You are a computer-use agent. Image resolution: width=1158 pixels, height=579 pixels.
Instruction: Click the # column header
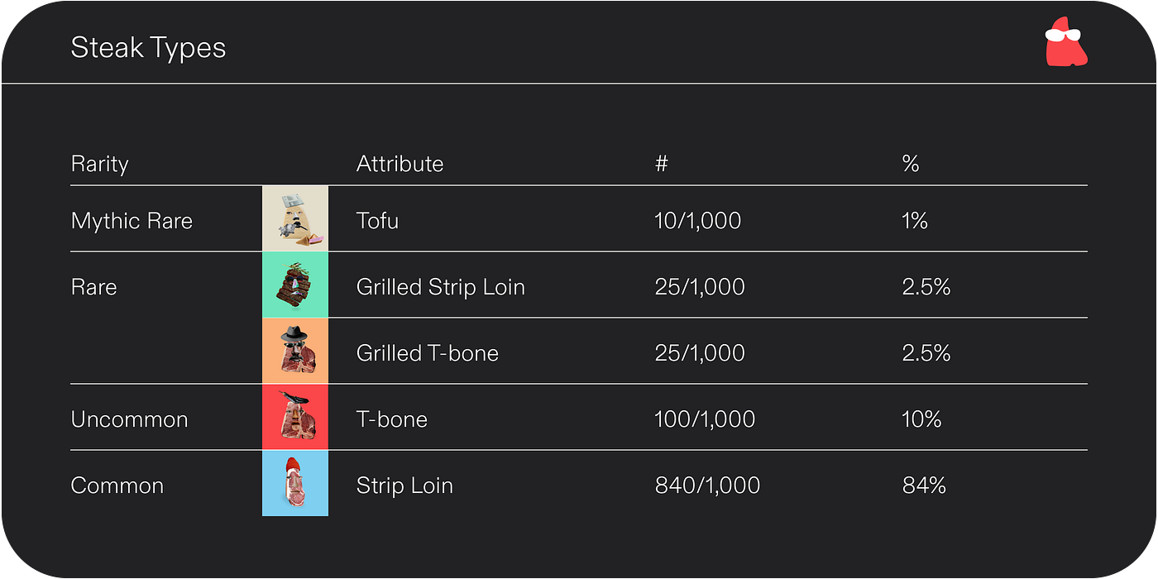pyautogui.click(x=661, y=164)
